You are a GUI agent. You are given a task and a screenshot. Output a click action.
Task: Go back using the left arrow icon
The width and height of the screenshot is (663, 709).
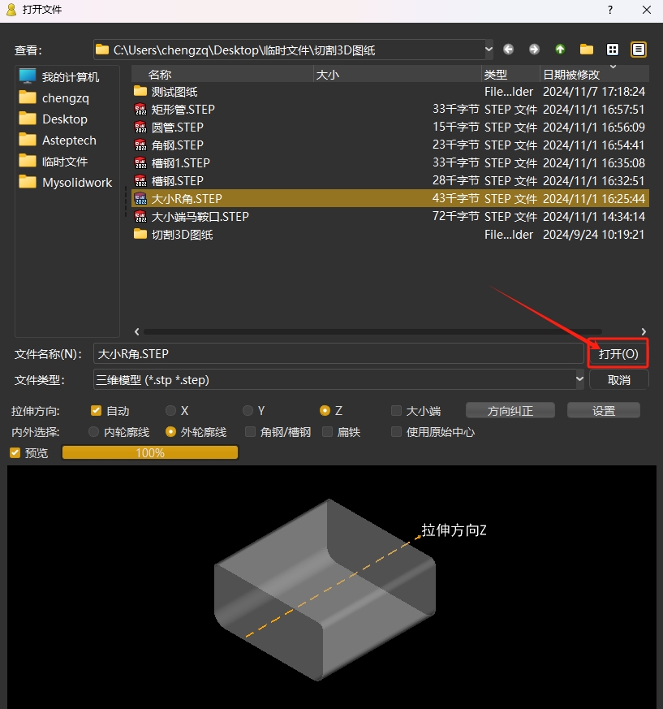(x=509, y=50)
